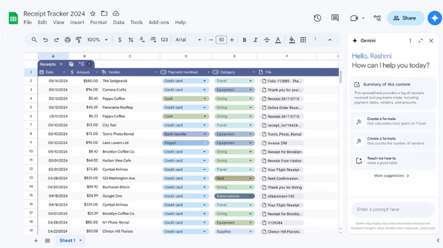This screenshot has width=443, height=248.
Task: Click the Share button
Action: 405,18
